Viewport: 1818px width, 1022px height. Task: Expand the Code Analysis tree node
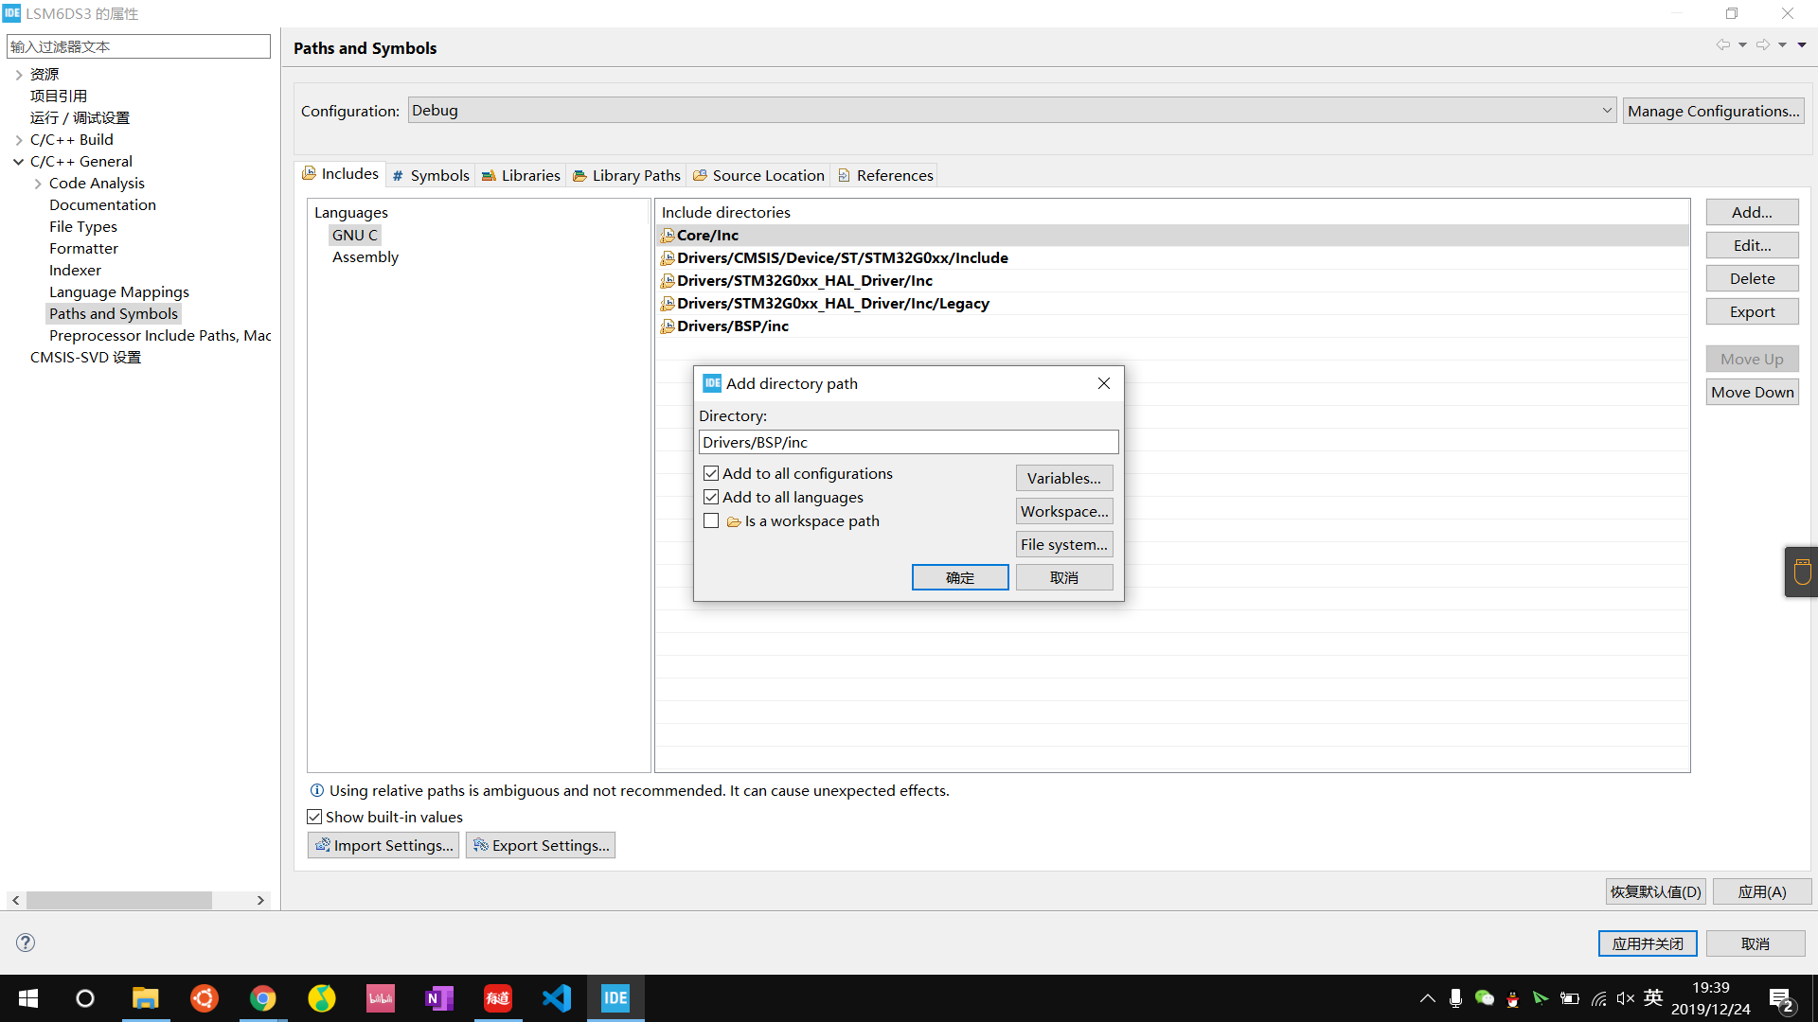click(38, 184)
